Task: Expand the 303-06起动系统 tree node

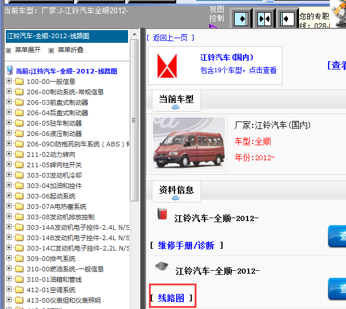Action: pyautogui.click(x=9, y=196)
